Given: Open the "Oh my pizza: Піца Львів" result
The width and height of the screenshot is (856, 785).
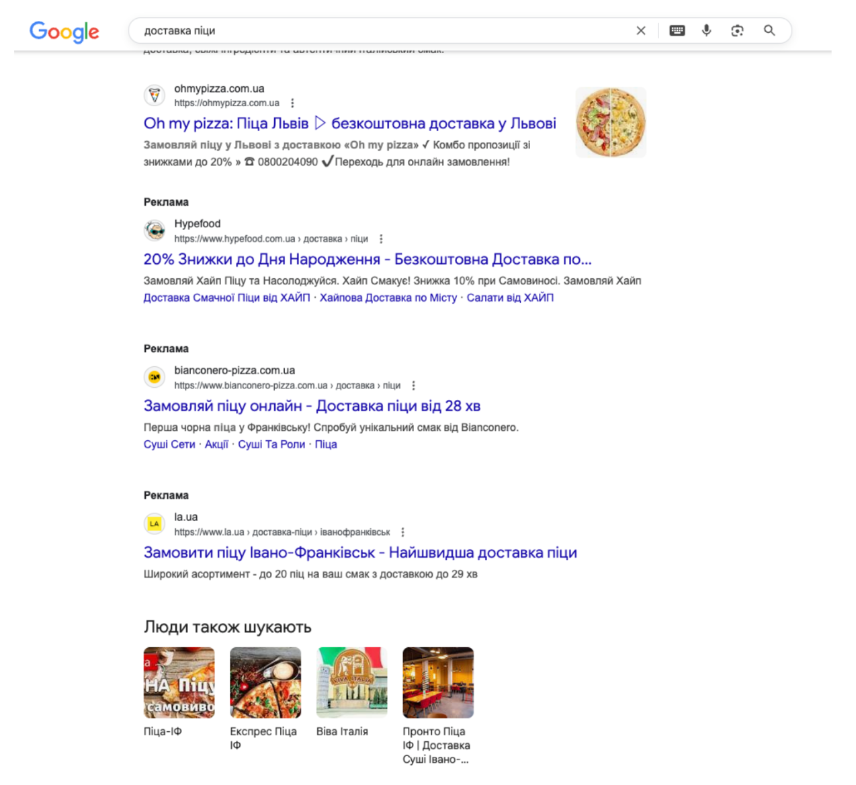Looking at the screenshot, I should click(x=349, y=124).
